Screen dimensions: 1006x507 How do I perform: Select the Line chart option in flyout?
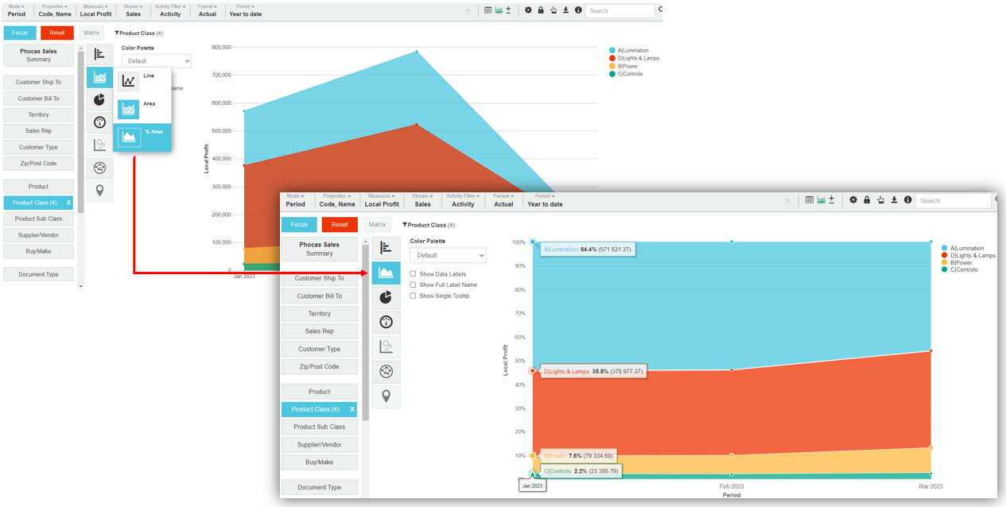[x=129, y=80]
